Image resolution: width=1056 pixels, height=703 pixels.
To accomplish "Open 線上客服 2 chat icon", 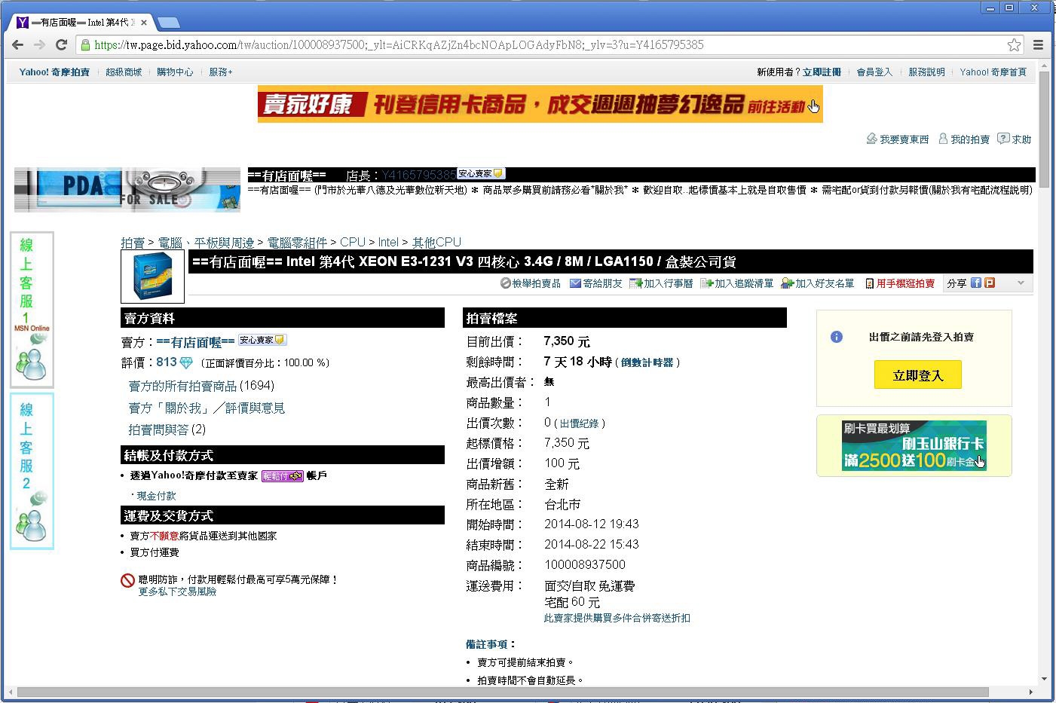I will [x=31, y=471].
